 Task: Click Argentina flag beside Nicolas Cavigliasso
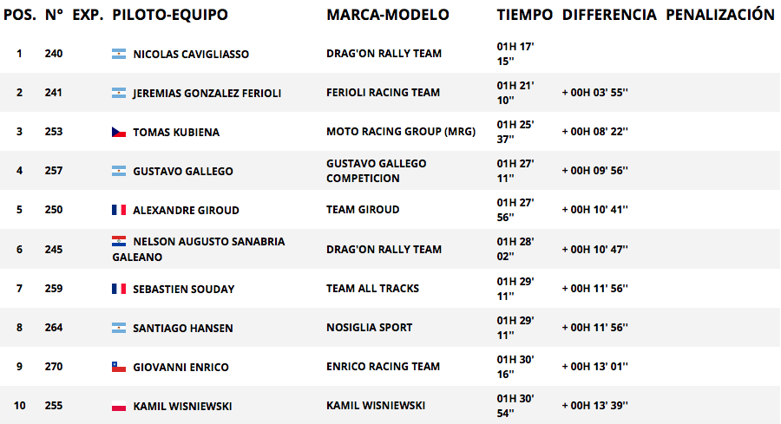click(x=119, y=54)
